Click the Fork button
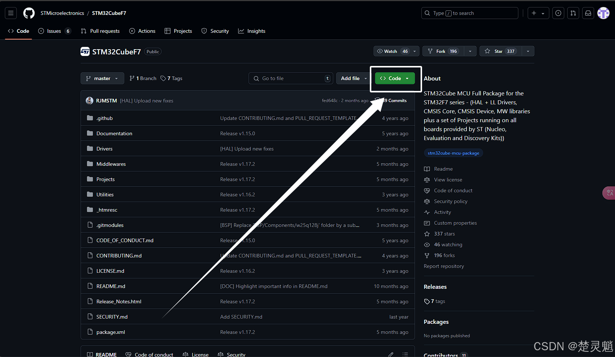This screenshot has height=357, width=615. point(443,51)
